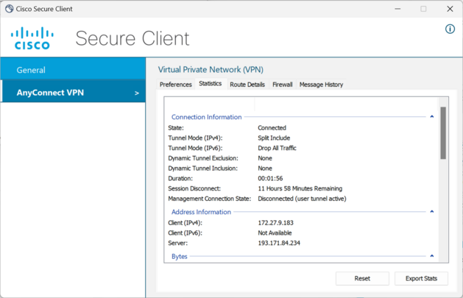The height and width of the screenshot is (298, 463).
Task: Collapse the Bytes section
Action: tap(431, 256)
